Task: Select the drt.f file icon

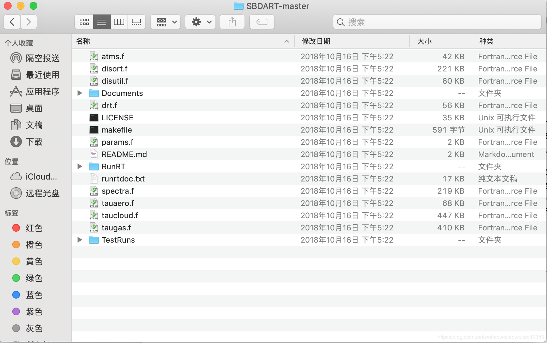Action: pos(94,105)
